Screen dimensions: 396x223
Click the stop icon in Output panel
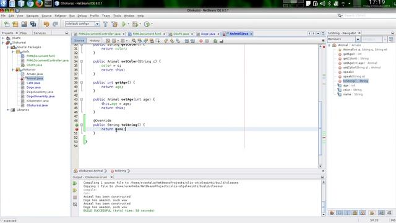pos(75,197)
